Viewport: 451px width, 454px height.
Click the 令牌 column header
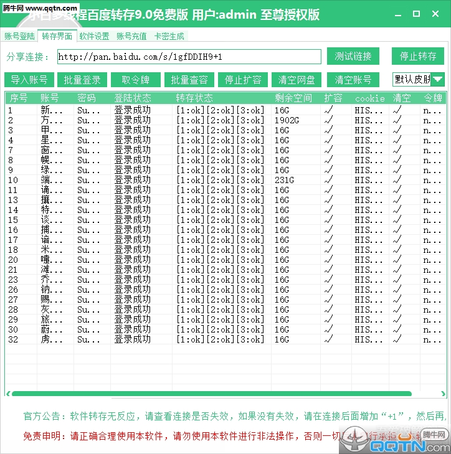coord(433,98)
